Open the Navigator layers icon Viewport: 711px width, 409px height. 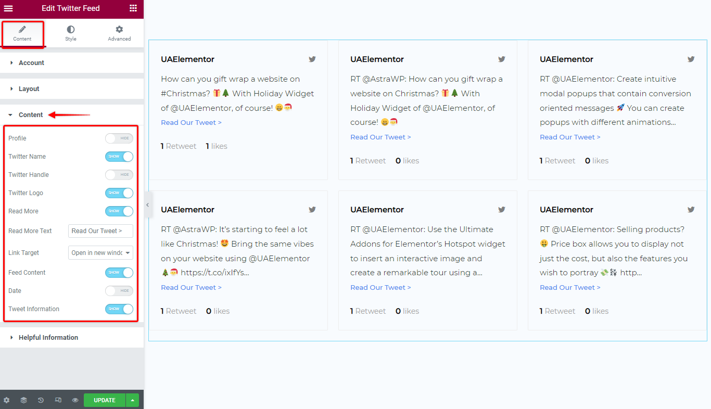point(24,400)
